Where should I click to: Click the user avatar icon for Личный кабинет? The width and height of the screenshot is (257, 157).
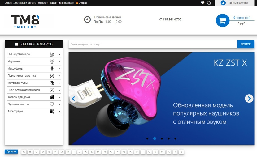(223, 3)
